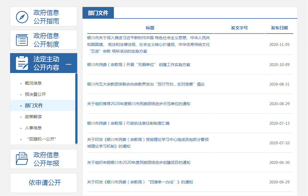
Task: Collapse 法定主动公开内容 with the minus sign
Action: (69, 64)
